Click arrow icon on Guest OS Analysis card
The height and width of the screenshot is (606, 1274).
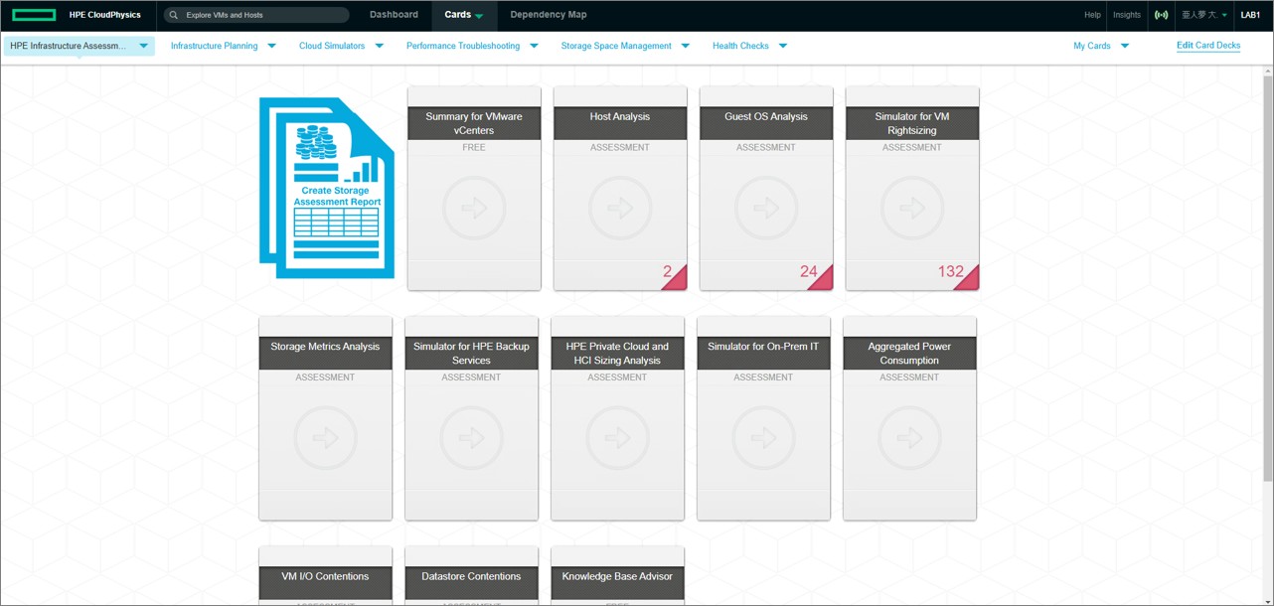click(766, 208)
